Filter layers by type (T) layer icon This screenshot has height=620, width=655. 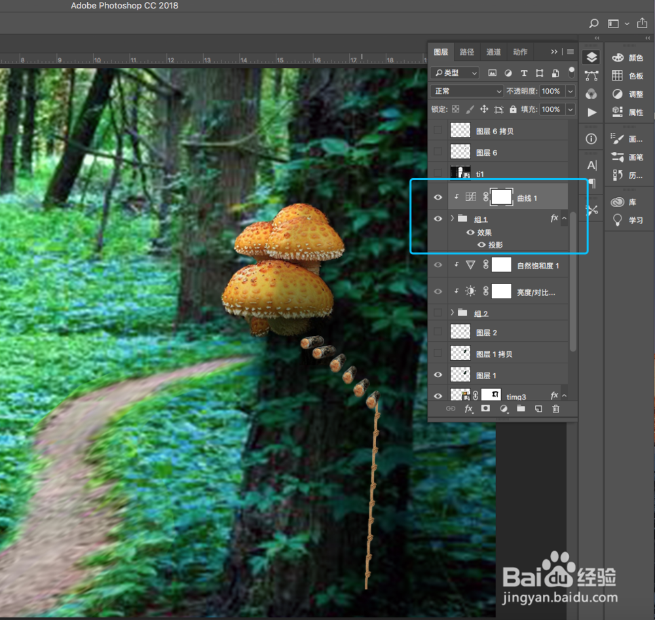524,73
